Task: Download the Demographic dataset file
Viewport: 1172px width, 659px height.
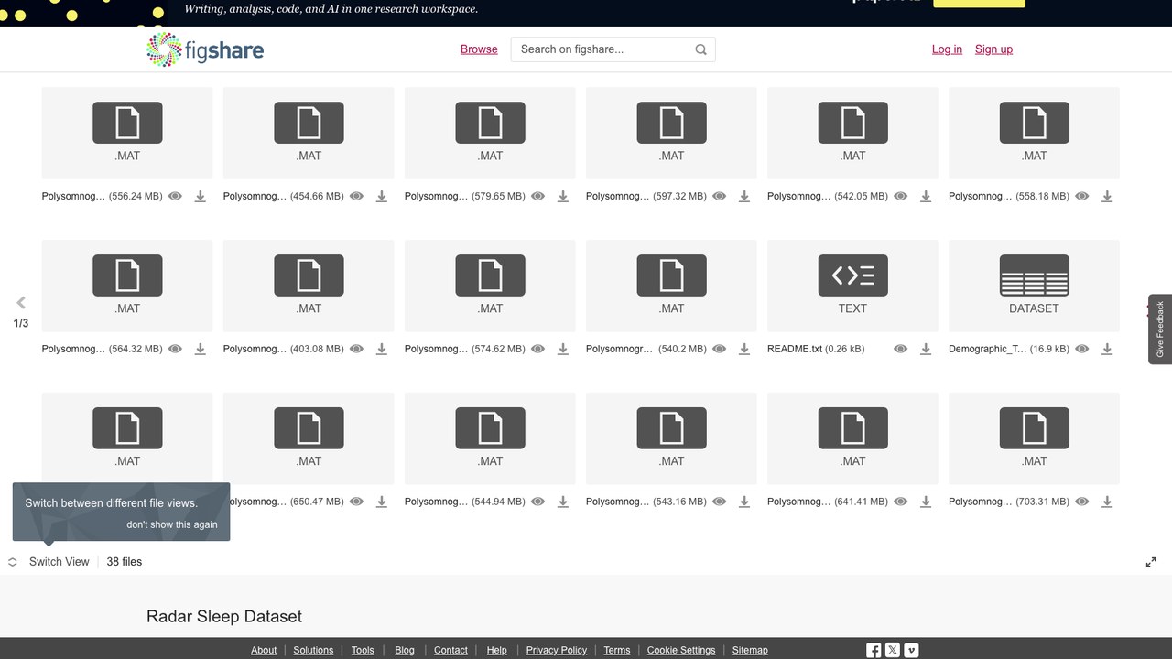Action: point(1107,349)
